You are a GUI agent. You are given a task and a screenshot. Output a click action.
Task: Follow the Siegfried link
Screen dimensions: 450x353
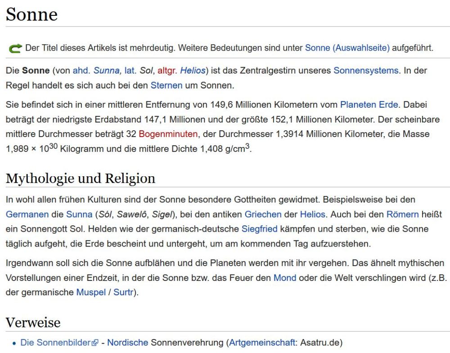pyautogui.click(x=260, y=229)
